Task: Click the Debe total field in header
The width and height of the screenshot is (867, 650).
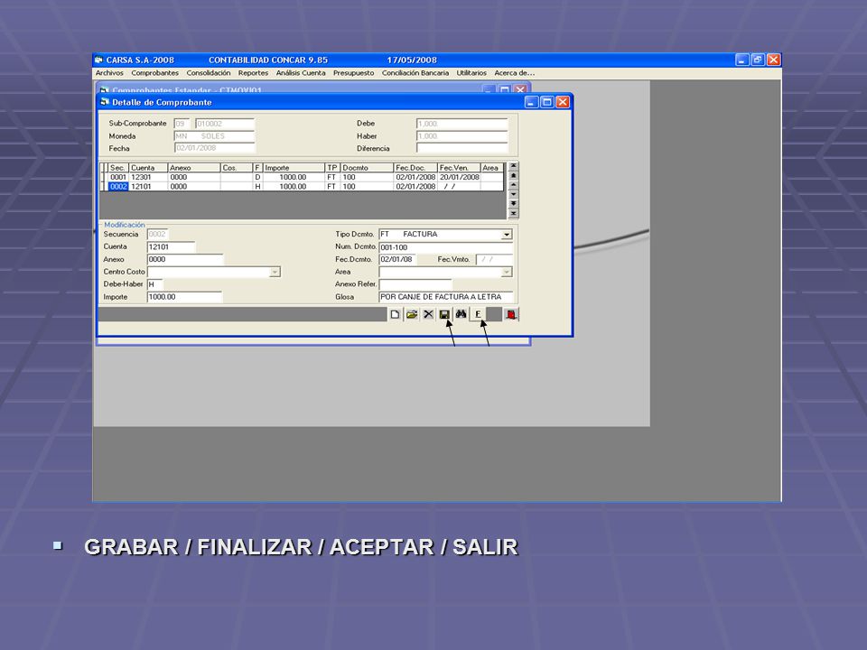Action: (461, 124)
